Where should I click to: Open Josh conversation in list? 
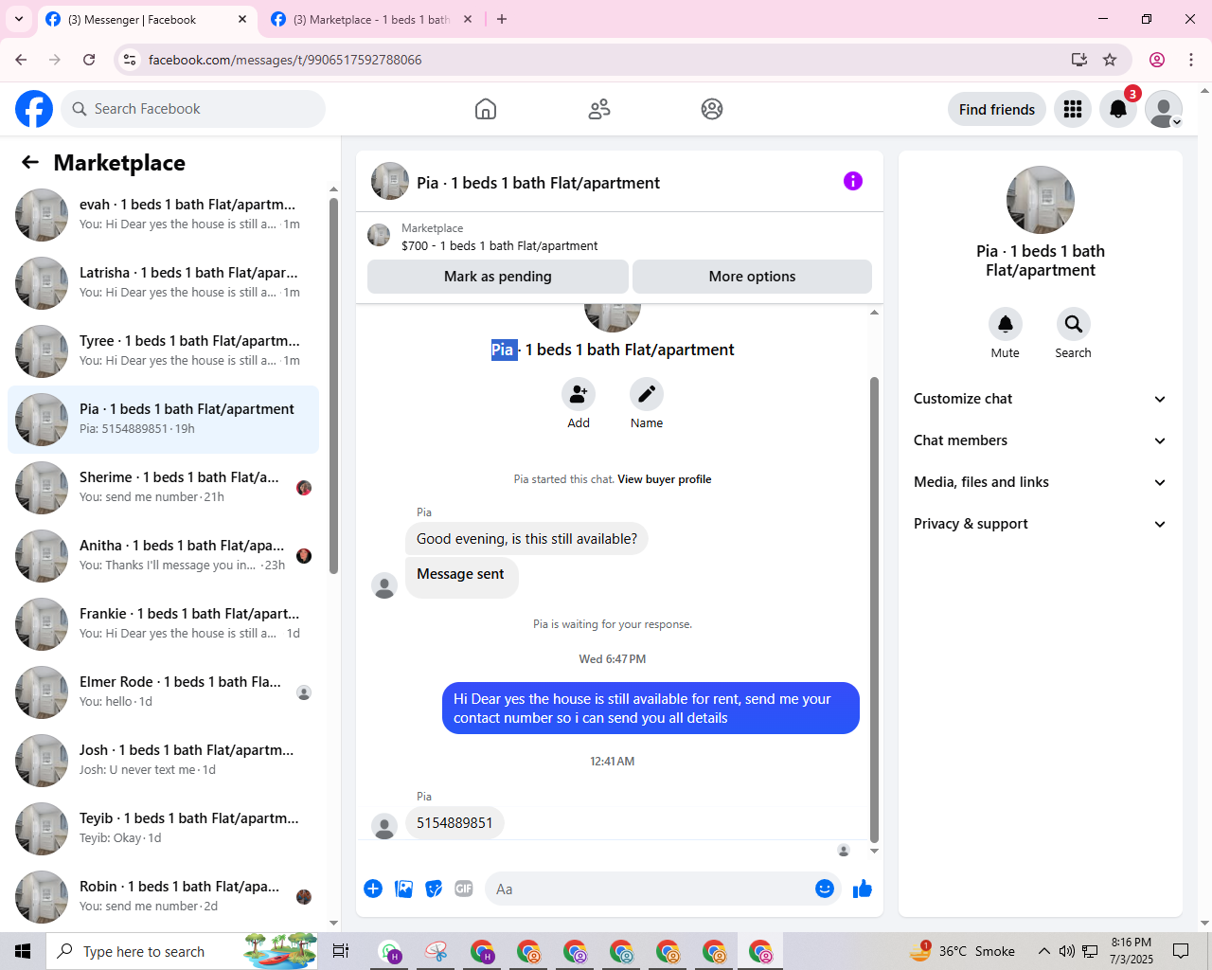point(163,761)
